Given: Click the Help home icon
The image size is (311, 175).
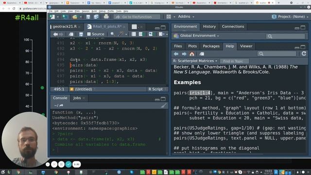Looking at the screenshot, I should [192, 54].
